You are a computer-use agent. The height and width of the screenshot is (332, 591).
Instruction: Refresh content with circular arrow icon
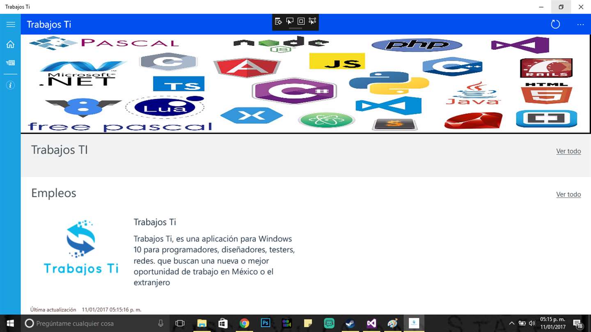click(x=555, y=24)
